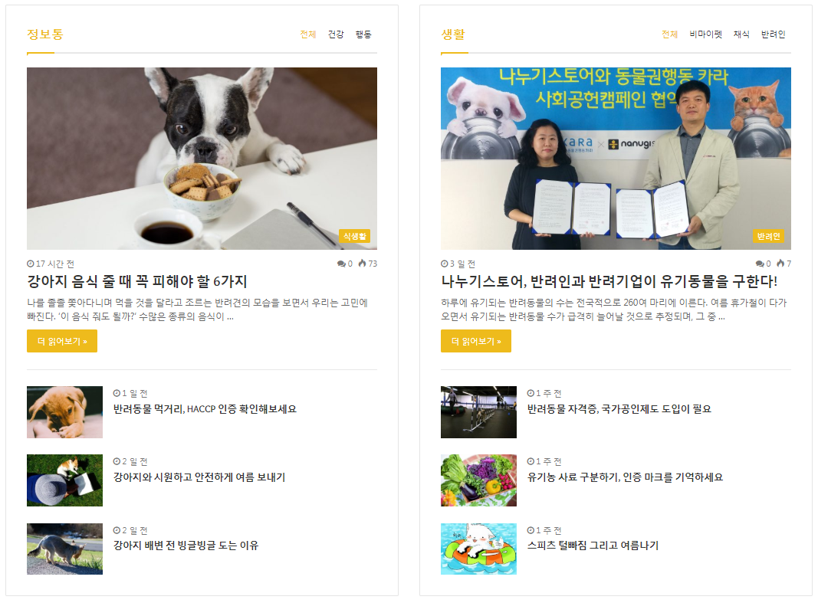Open 강아지 배변 전 빙글빙글 도는 이유 article

point(186,545)
